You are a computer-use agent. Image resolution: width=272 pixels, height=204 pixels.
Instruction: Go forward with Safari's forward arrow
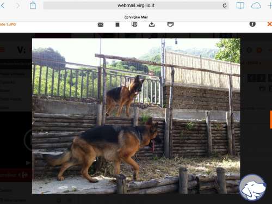click(x=18, y=5)
